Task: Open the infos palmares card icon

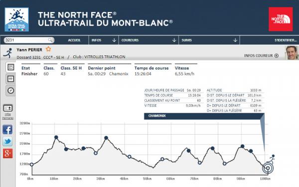Action: click(x=8, y=108)
